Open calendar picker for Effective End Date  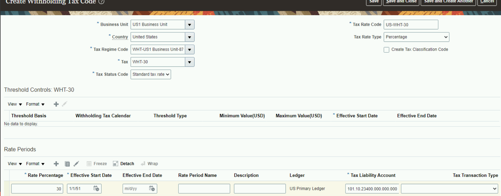(152, 189)
